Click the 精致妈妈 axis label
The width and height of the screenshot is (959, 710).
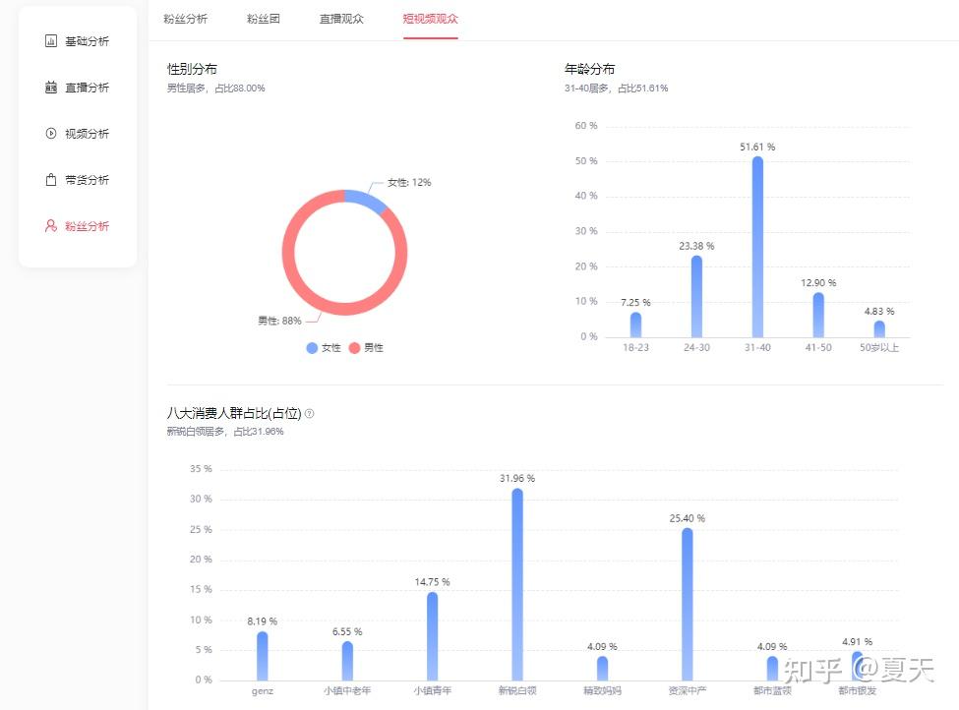pyautogui.click(x=602, y=690)
